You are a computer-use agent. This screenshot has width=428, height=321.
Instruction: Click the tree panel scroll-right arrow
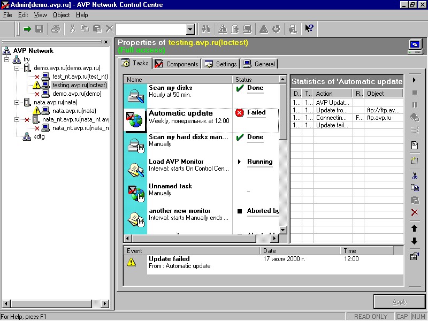[x=105, y=303]
